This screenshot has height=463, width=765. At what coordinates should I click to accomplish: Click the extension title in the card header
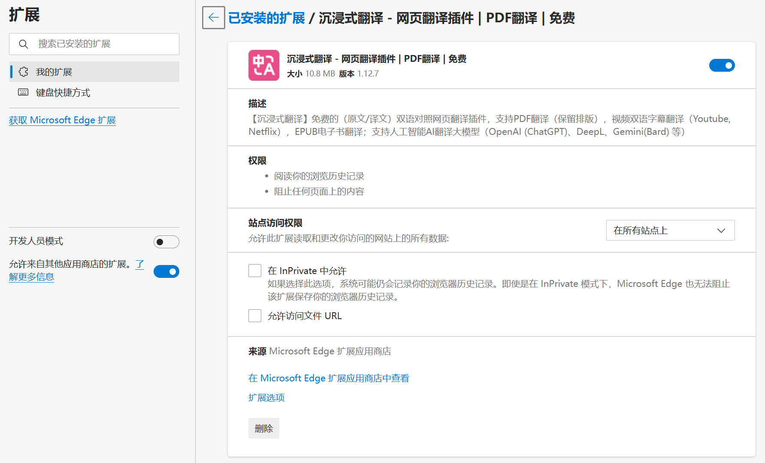coord(377,59)
